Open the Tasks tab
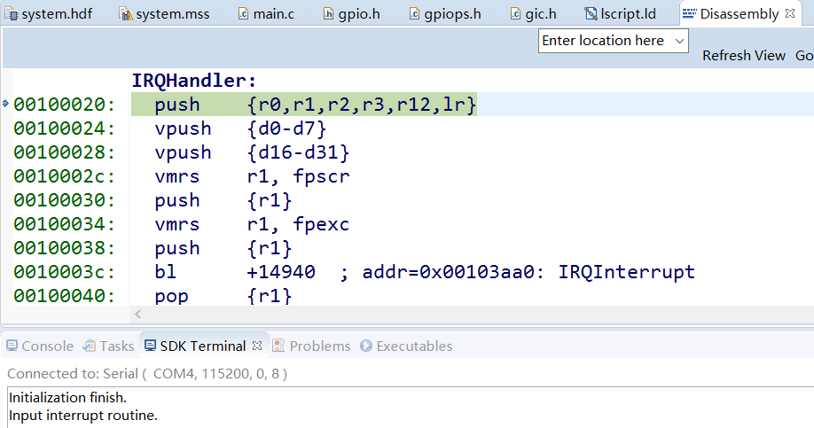Image resolution: width=814 pixels, height=428 pixels. click(108, 346)
